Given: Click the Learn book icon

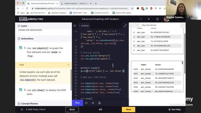Looking at the screenshot, I should 19,26.
